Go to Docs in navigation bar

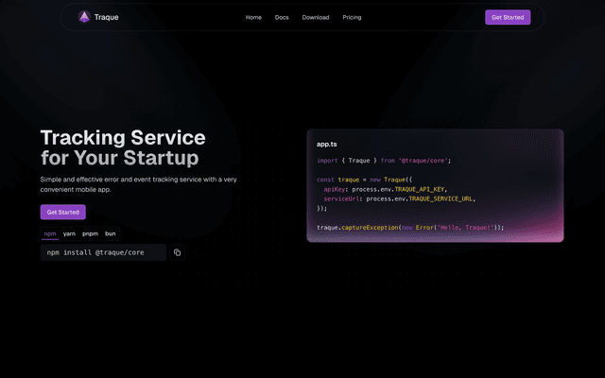(x=282, y=17)
